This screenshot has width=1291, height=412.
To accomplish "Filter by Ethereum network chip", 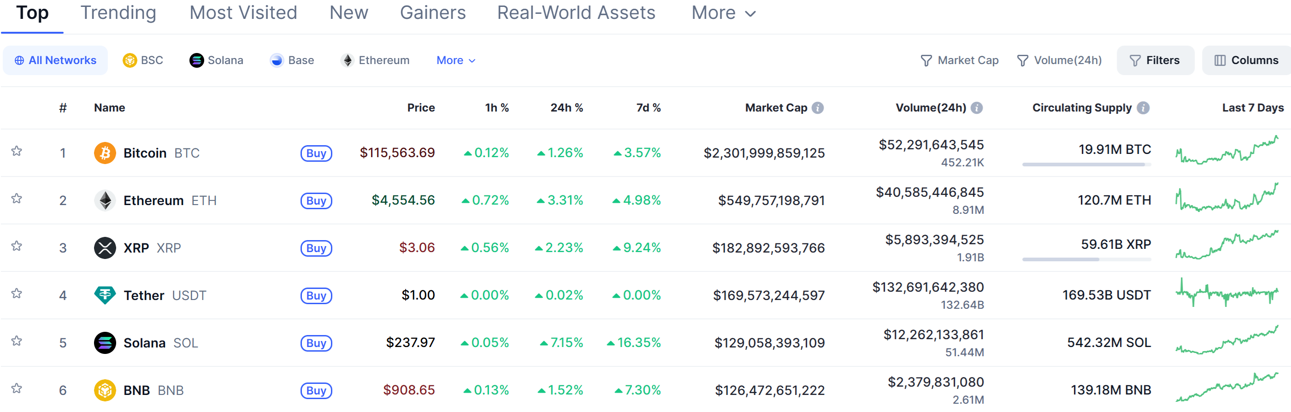I will pyautogui.click(x=374, y=60).
